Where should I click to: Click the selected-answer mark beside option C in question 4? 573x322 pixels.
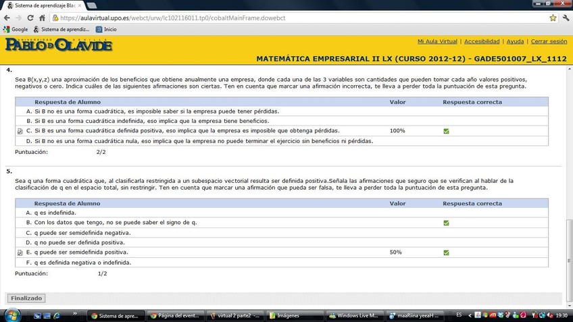20,131
